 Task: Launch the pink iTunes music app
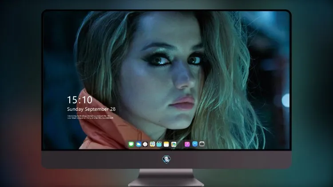187,144
